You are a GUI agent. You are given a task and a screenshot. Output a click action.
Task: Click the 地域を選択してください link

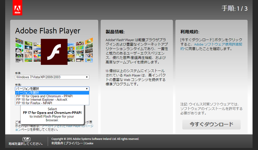[x=26, y=144]
